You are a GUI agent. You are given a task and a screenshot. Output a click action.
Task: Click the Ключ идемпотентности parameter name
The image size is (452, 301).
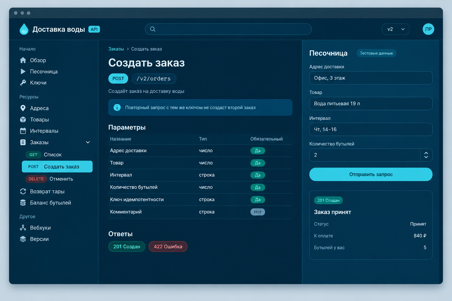coord(137,200)
